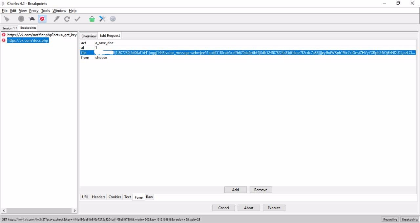Click the Compose pen icon
The width and height of the screenshot is (420, 223).
(x=56, y=19)
